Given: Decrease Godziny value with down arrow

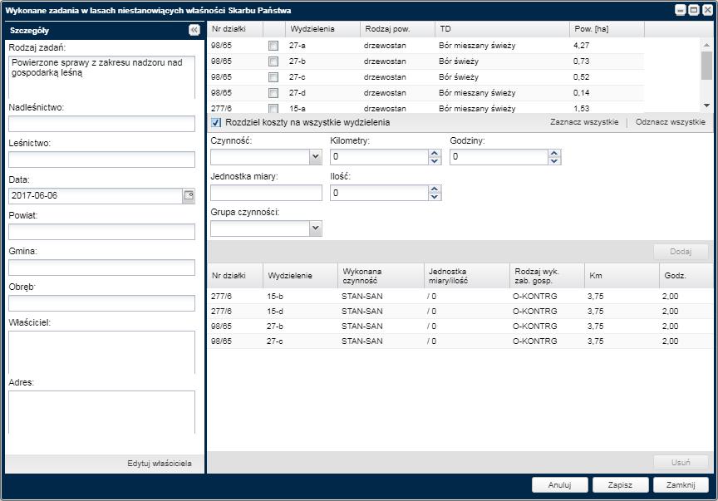Looking at the screenshot, I should tap(554, 160).
